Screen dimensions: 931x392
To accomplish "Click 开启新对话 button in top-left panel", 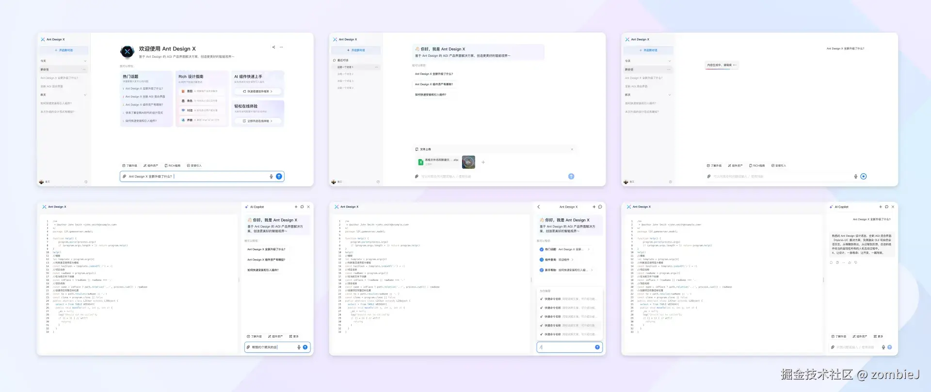I will (64, 50).
